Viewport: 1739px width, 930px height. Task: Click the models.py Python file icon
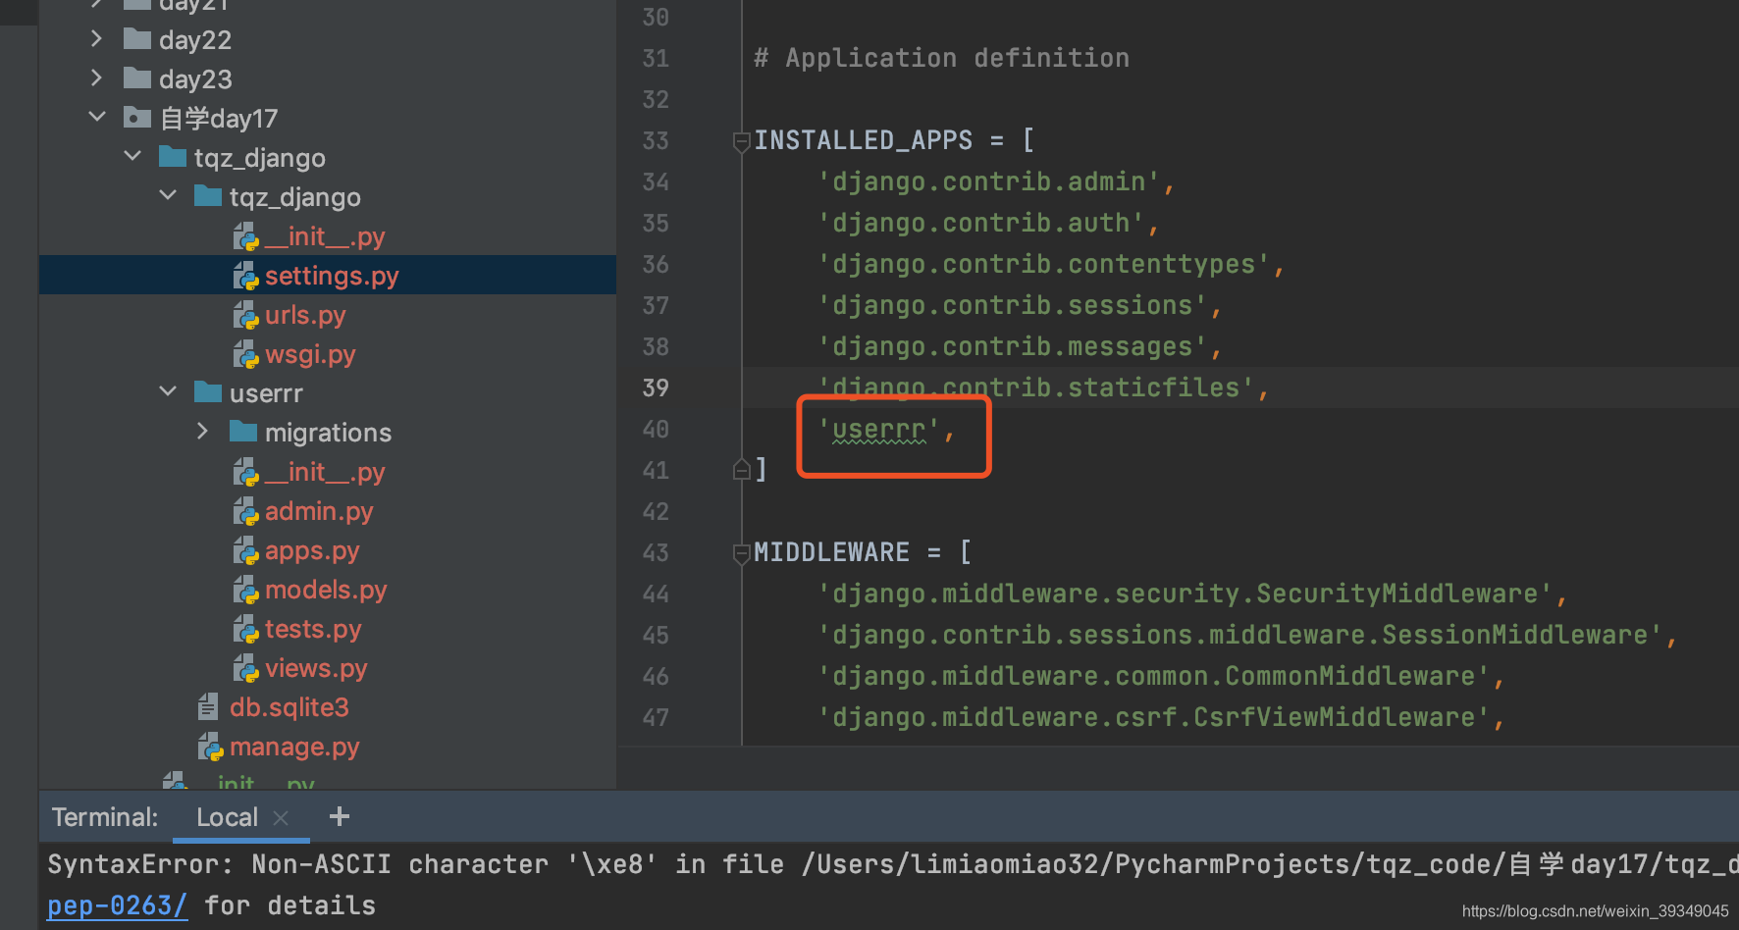(x=245, y=590)
